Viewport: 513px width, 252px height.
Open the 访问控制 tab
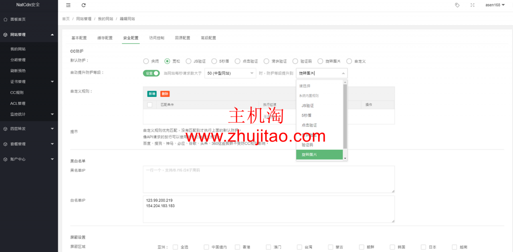click(x=156, y=37)
